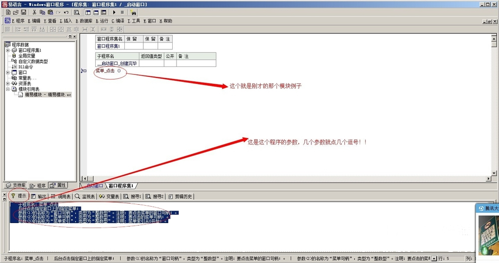499x263 pixels.
Task: Open the 提示 output tab
Action: point(19,196)
